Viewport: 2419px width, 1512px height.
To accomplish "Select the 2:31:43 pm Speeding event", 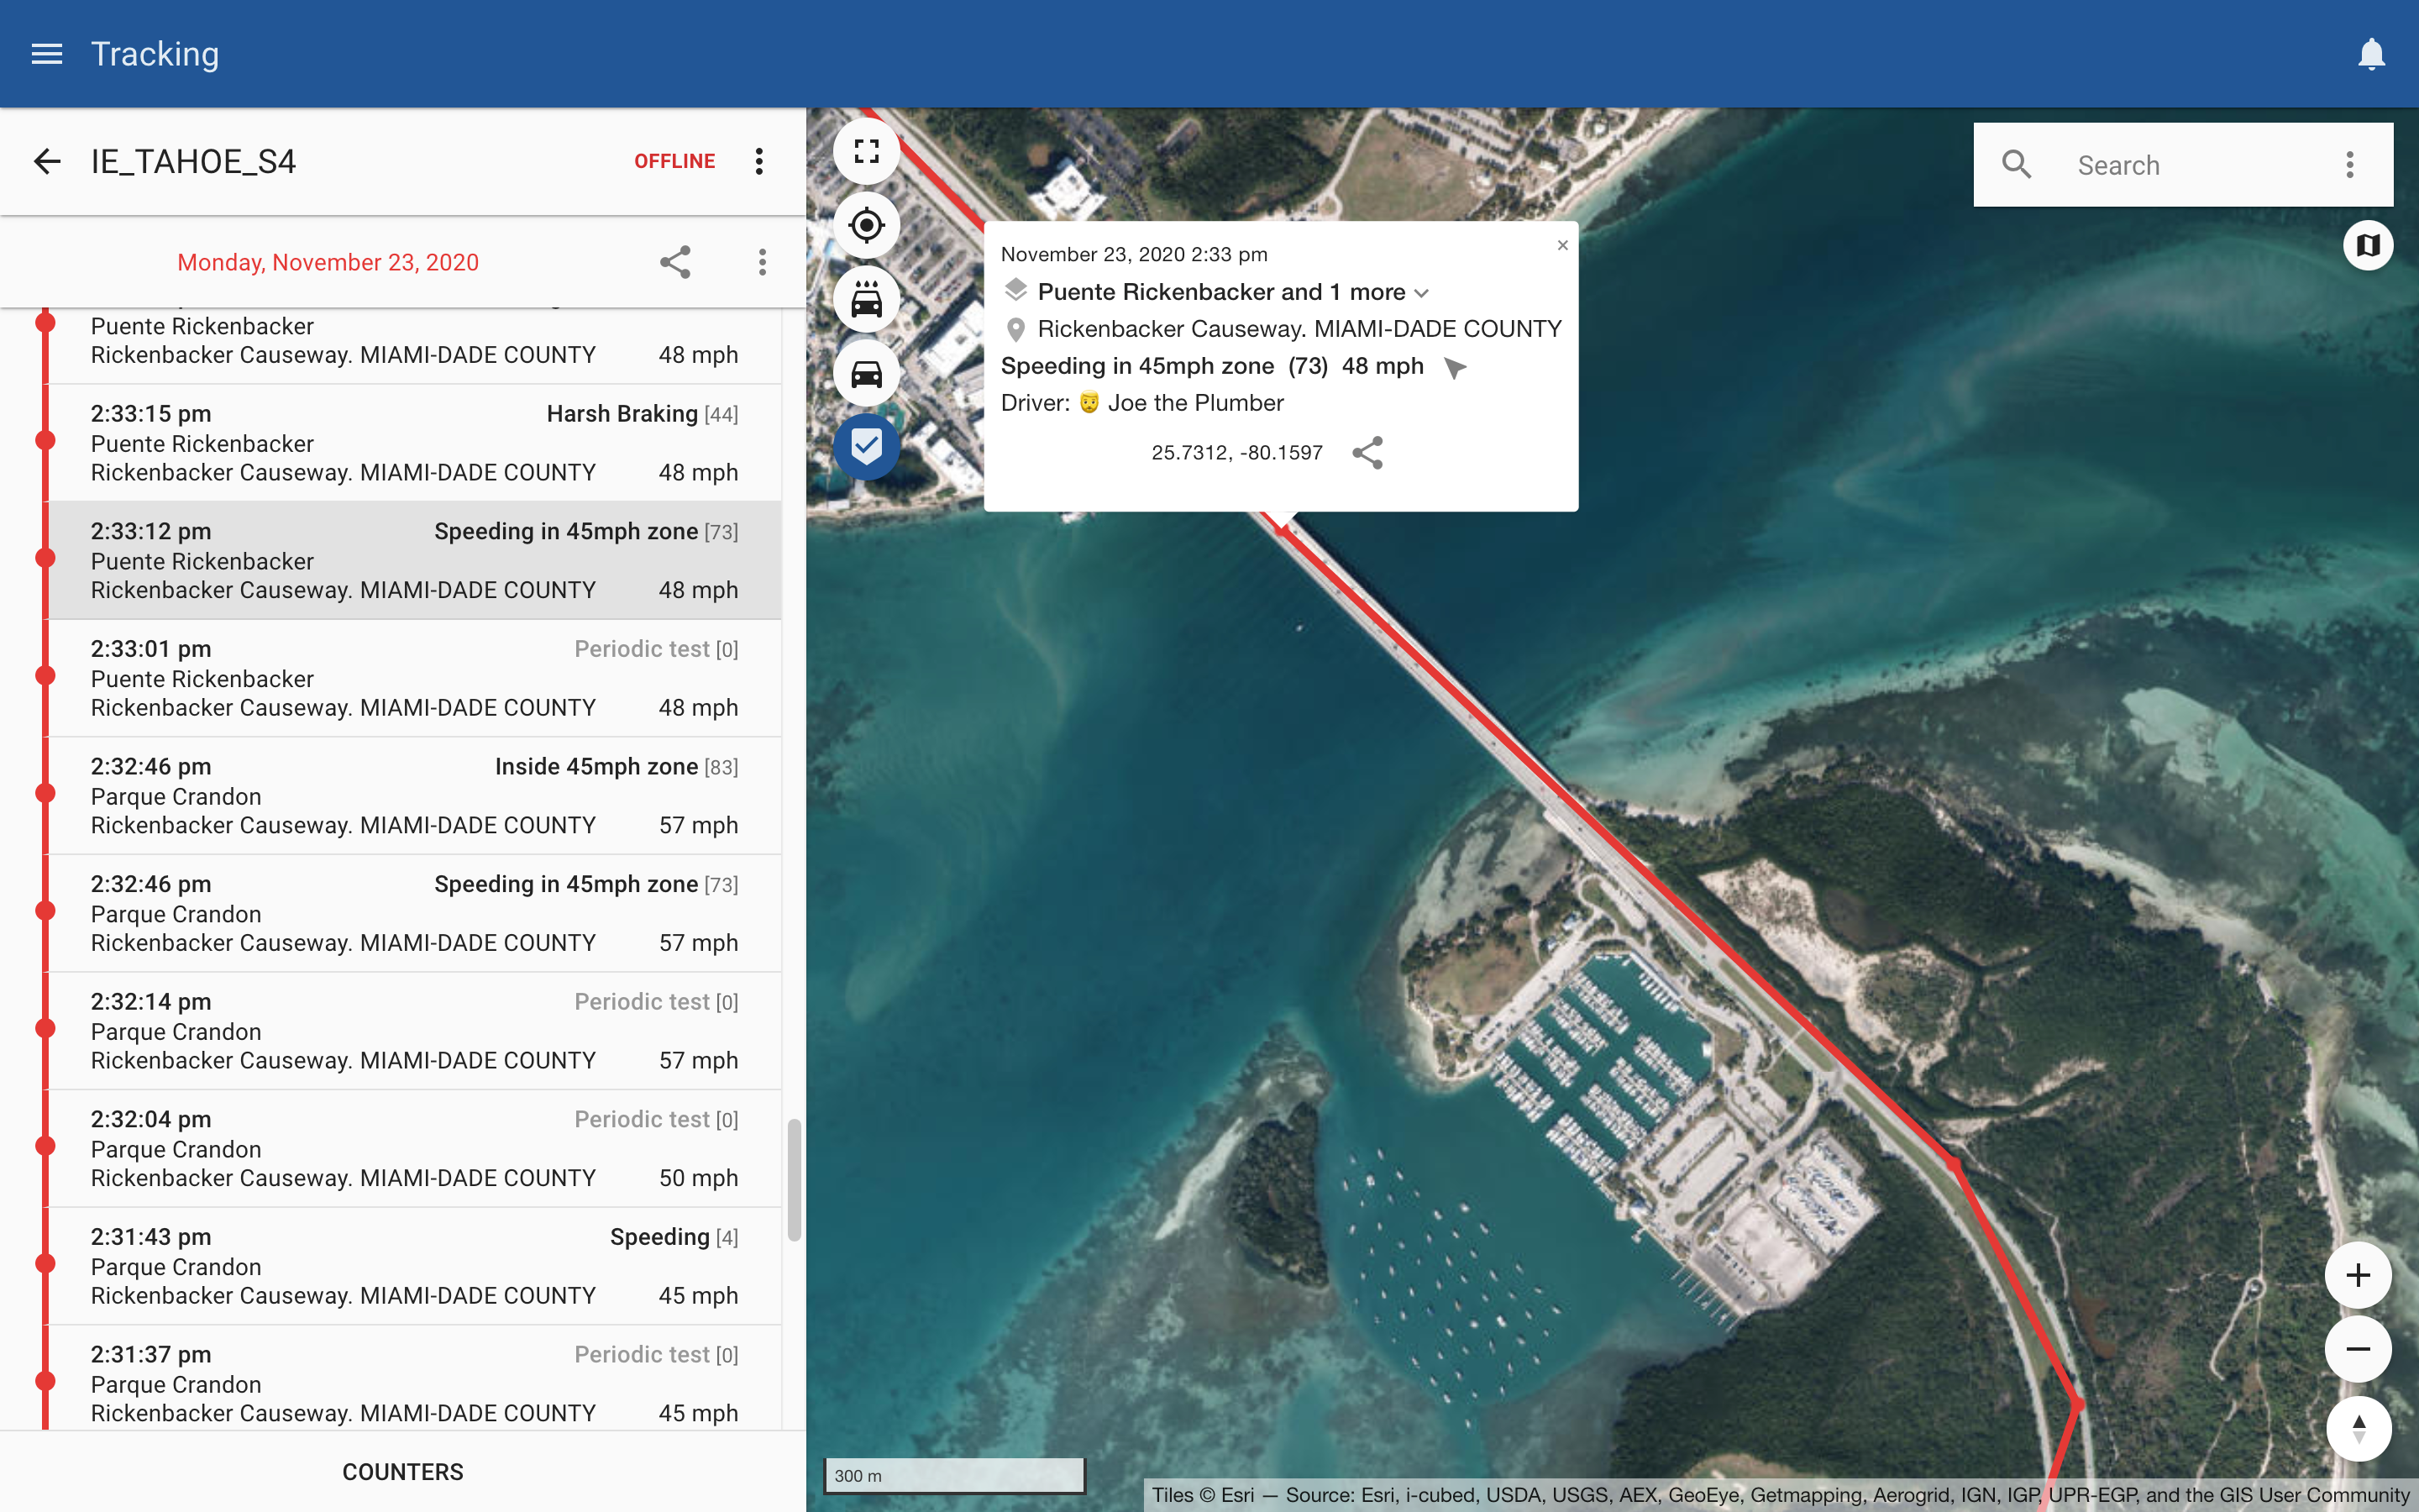I will 414,1266.
